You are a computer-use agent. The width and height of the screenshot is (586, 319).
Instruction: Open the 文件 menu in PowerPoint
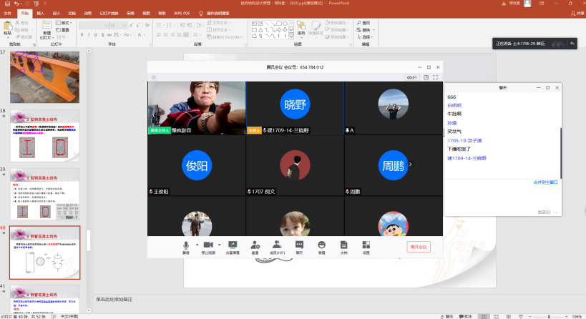7,14
